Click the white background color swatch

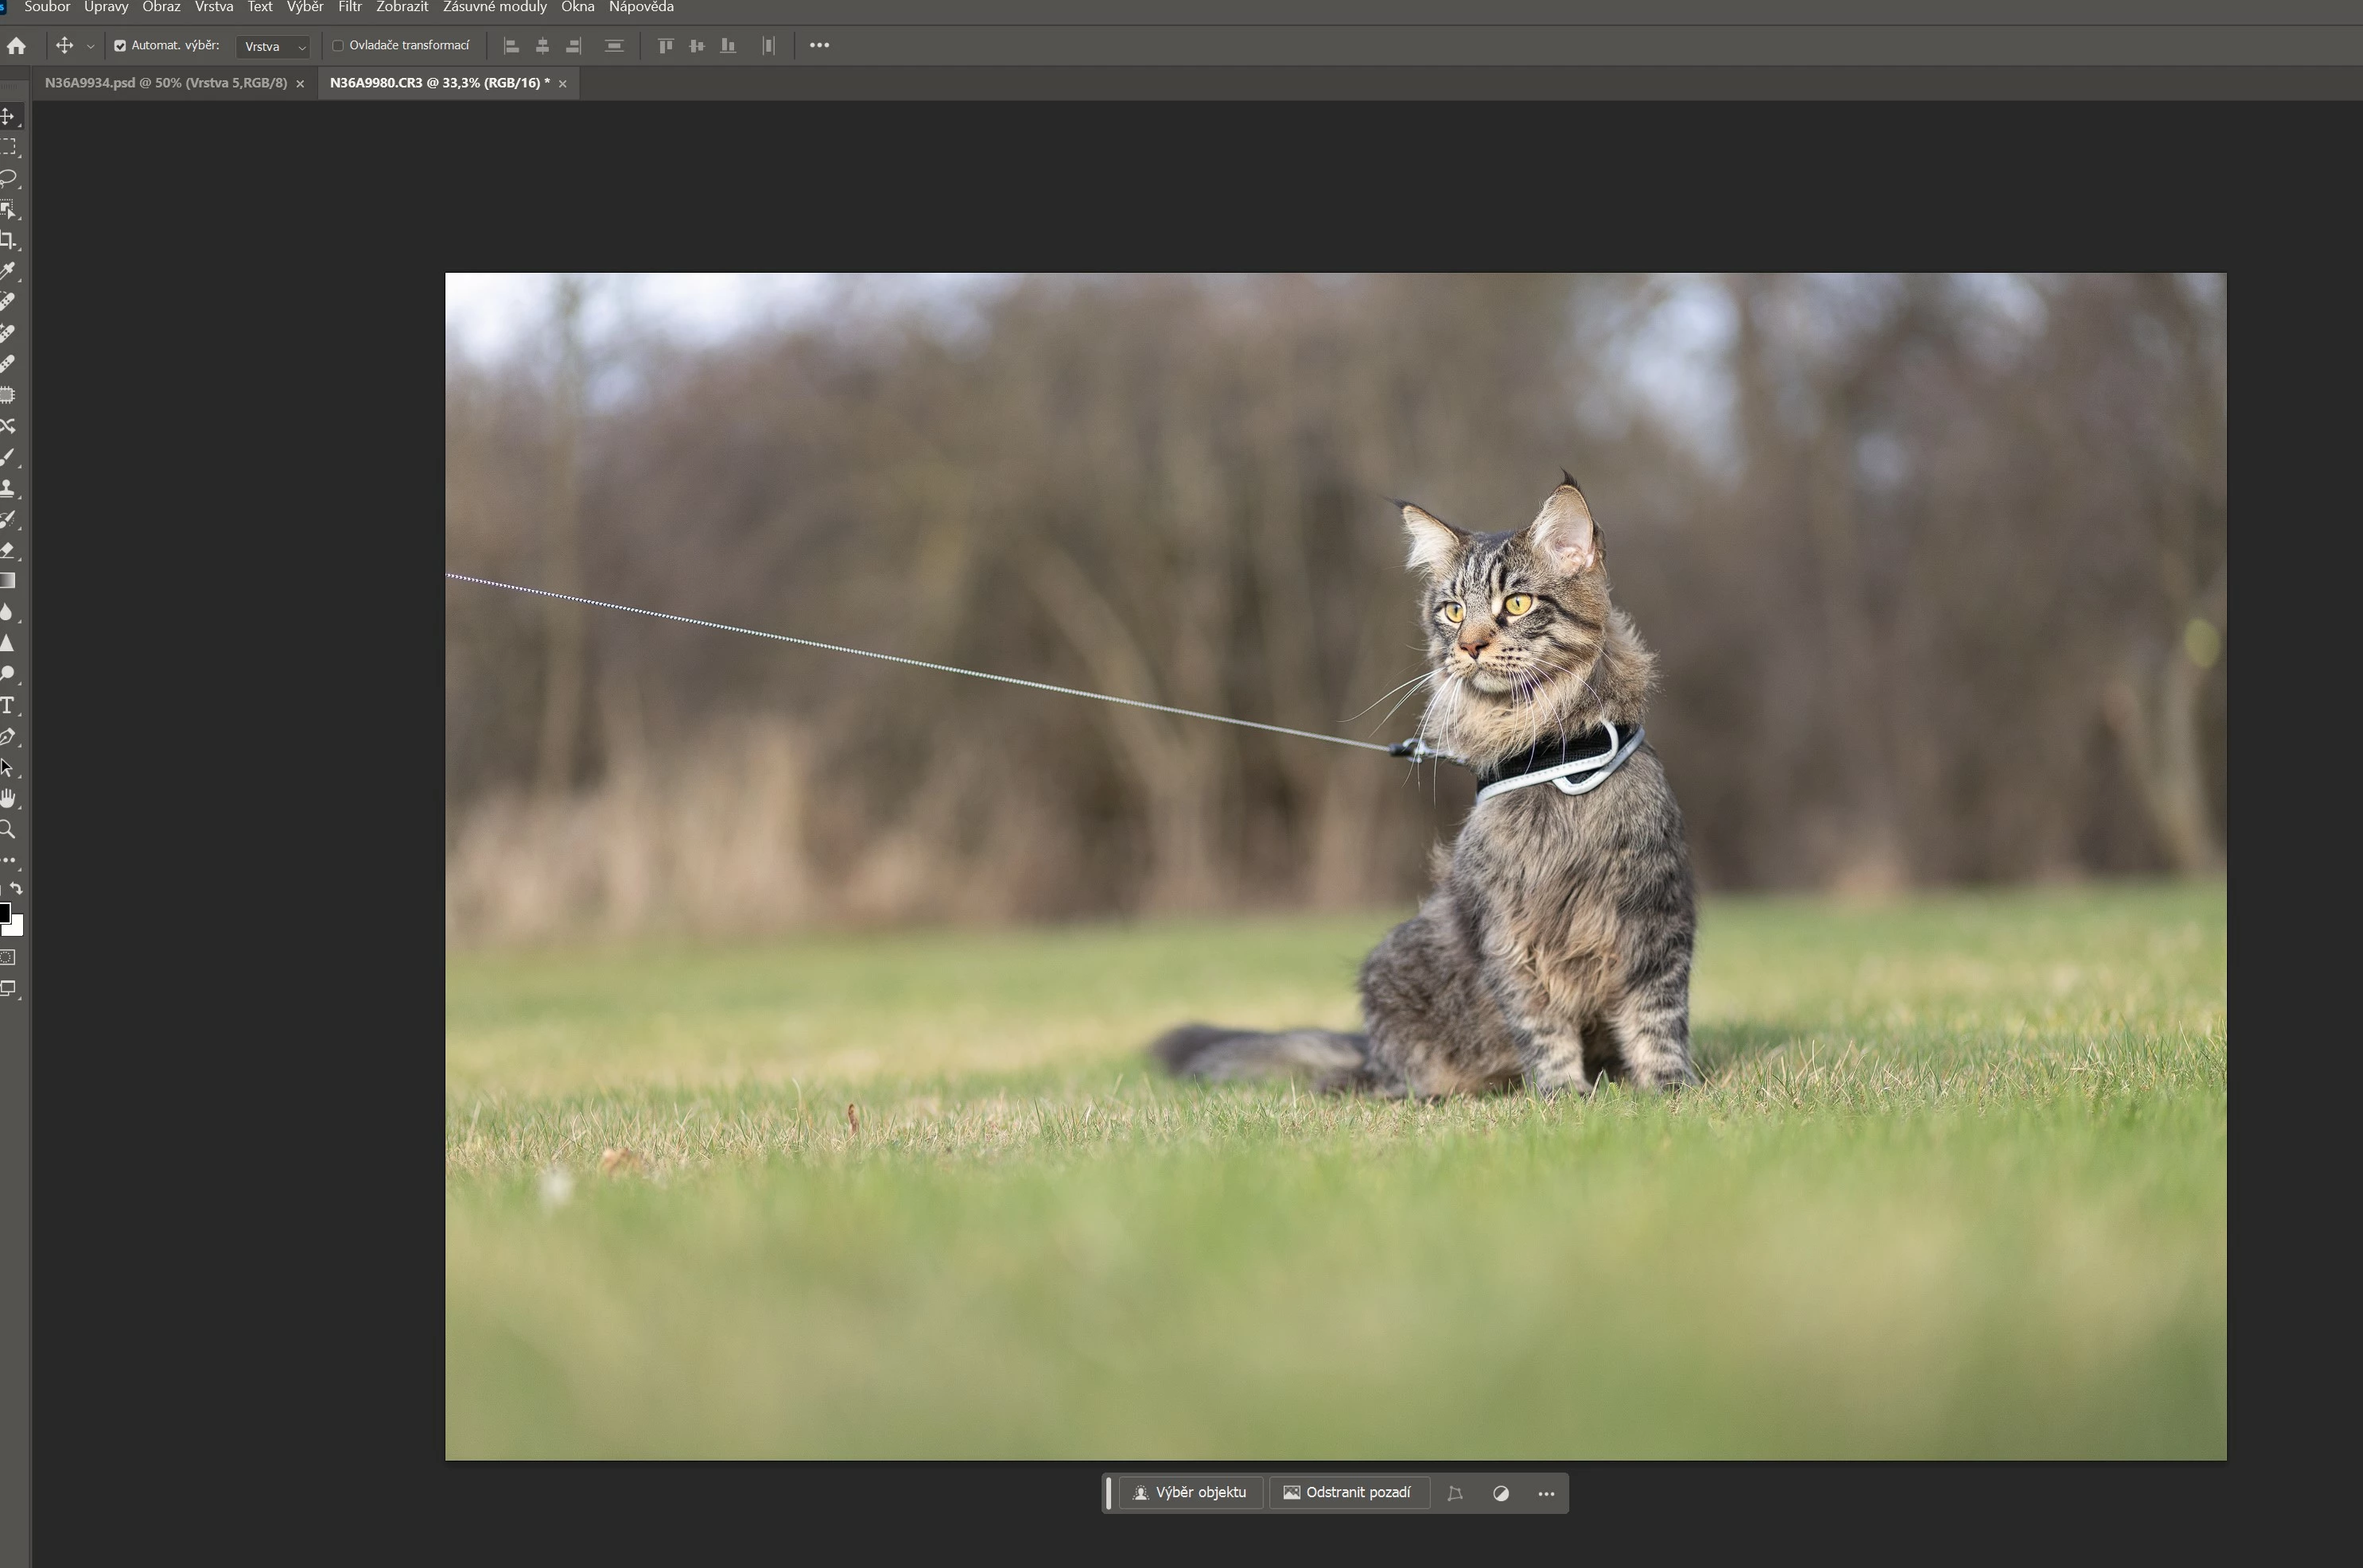click(x=17, y=927)
